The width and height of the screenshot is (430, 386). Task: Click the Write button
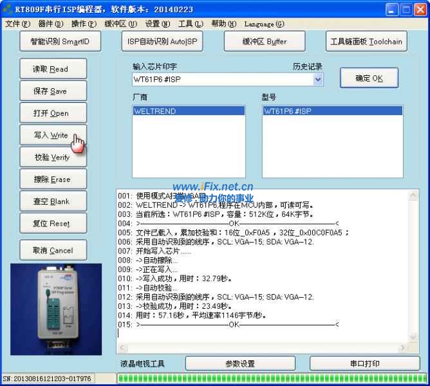pyautogui.click(x=50, y=135)
